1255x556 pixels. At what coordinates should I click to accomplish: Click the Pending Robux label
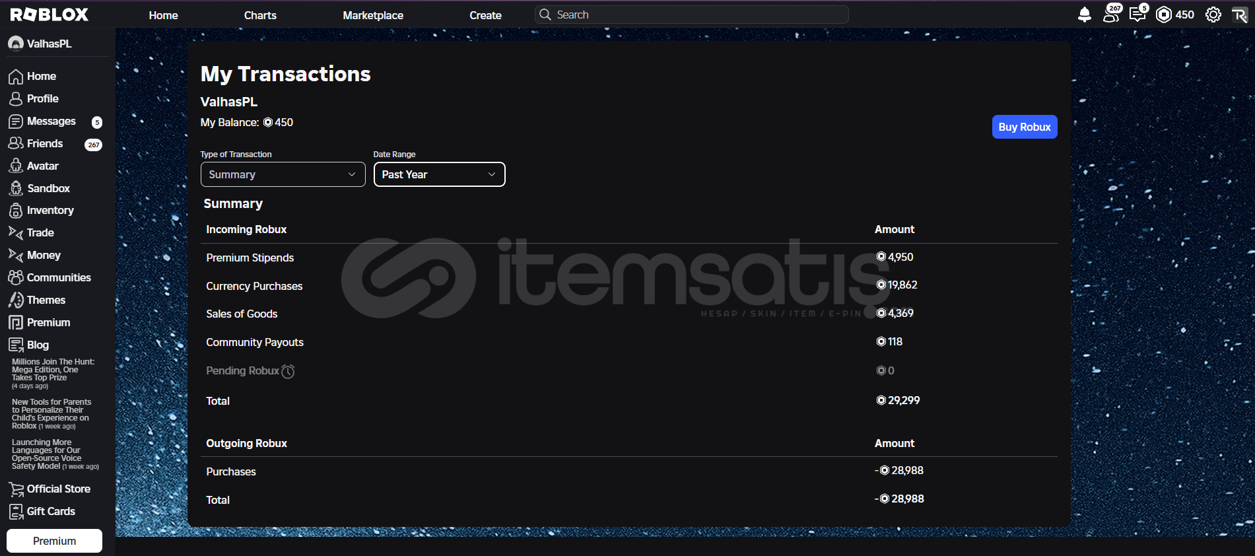coord(242,370)
